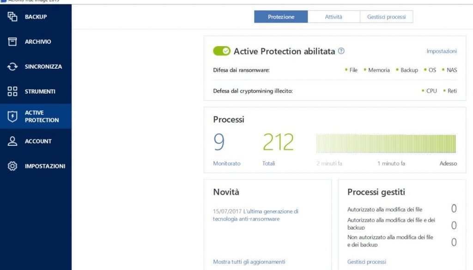
Task: Switch to the Gestisci processi tab
Action: (x=387, y=17)
